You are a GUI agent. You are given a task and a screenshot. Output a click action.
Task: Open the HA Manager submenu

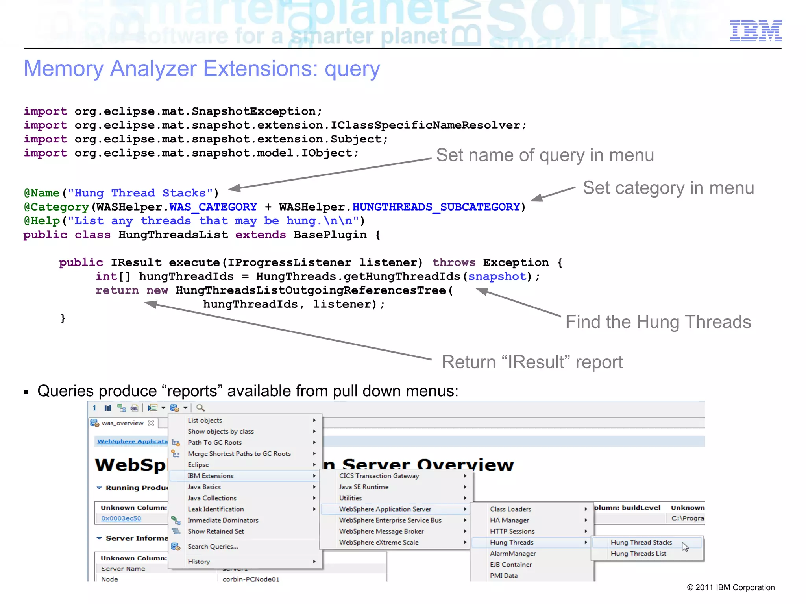(x=532, y=520)
